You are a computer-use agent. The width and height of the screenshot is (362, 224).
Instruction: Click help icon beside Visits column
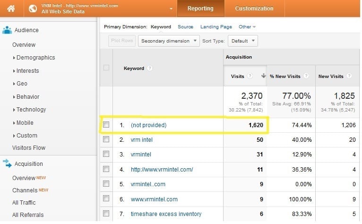click(x=250, y=76)
